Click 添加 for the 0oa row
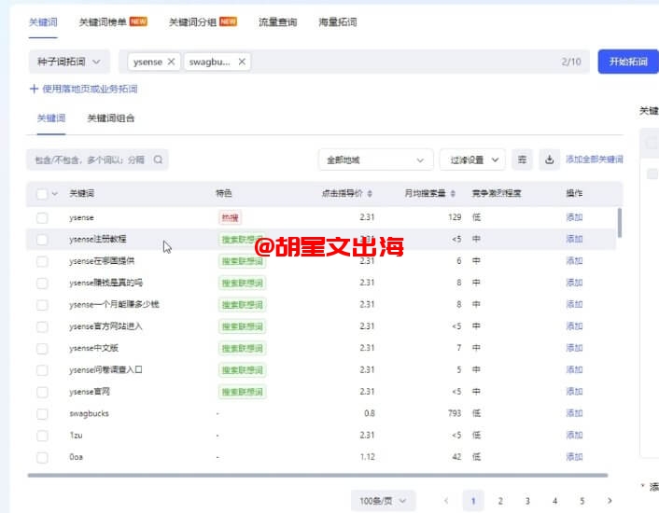Image resolution: width=659 pixels, height=513 pixels. [574, 457]
